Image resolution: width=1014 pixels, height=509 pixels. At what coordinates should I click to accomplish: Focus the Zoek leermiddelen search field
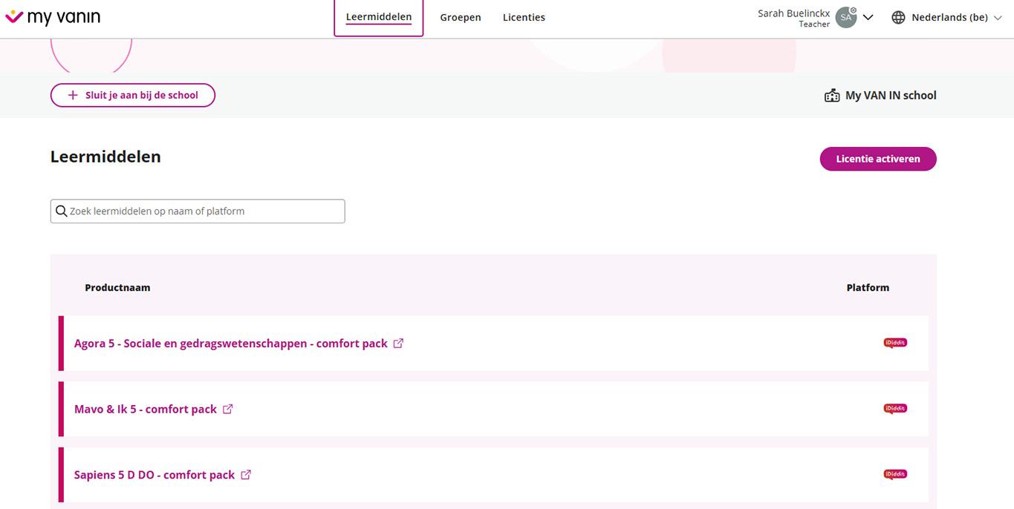198,211
